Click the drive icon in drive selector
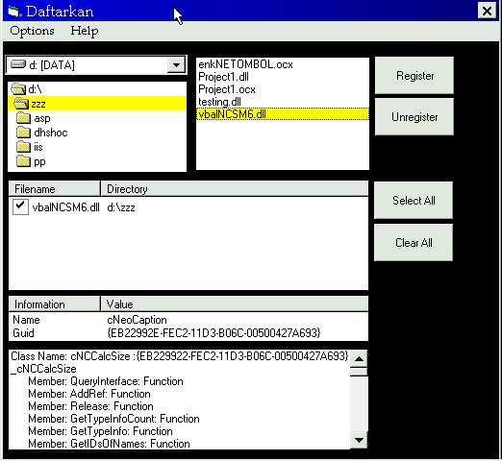502x461 pixels. (x=18, y=64)
